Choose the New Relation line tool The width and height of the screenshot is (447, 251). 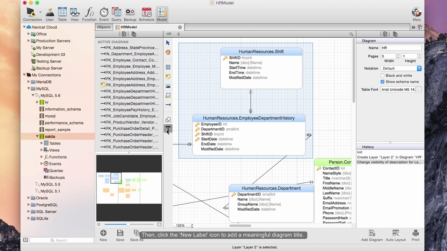(168, 105)
